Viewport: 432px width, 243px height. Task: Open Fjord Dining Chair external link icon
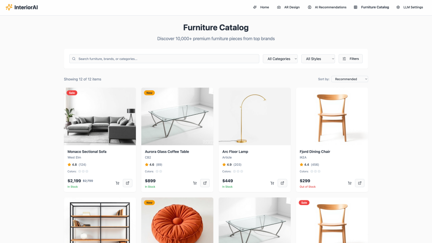point(360,183)
